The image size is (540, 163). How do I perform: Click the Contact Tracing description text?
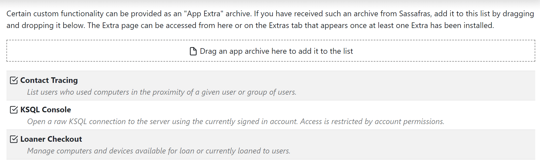(x=162, y=92)
